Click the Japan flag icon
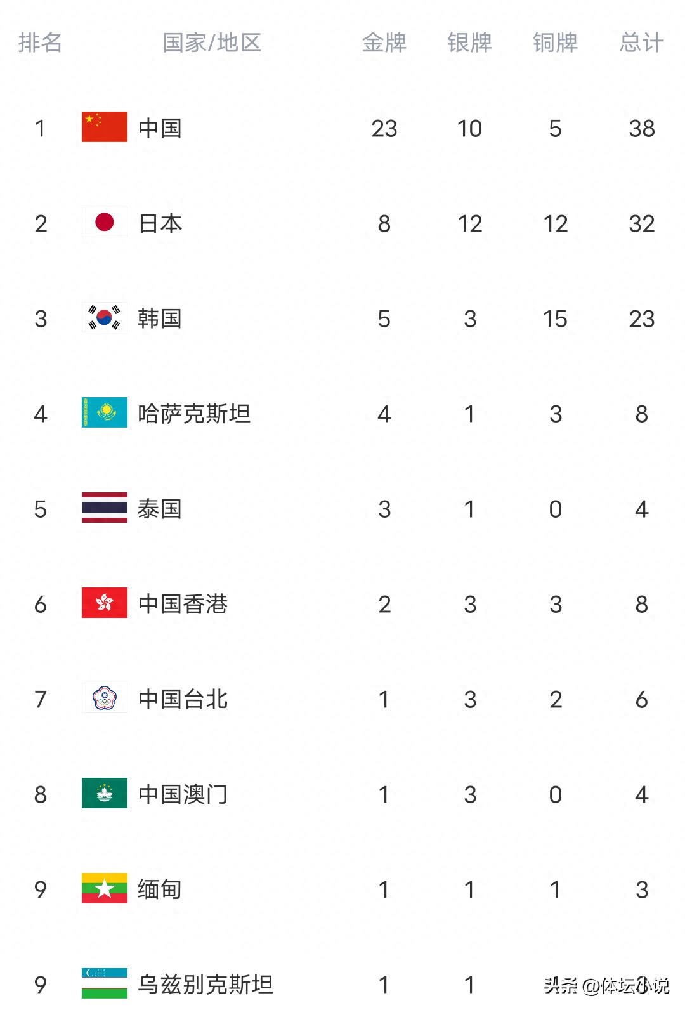685x1010 pixels. [105, 222]
